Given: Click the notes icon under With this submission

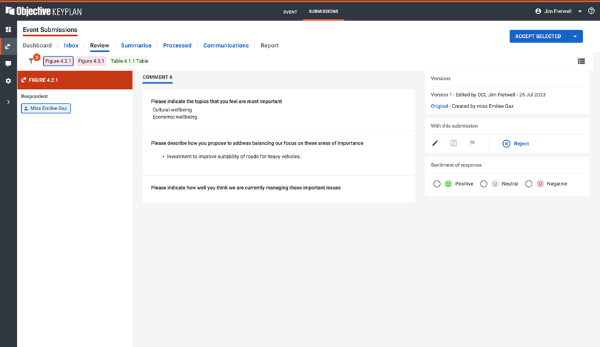Looking at the screenshot, I should coord(454,143).
